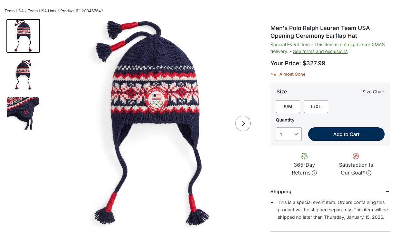The width and height of the screenshot is (393, 233).
Task: Click the 365-Day Returns box icon
Action: [x=304, y=156]
